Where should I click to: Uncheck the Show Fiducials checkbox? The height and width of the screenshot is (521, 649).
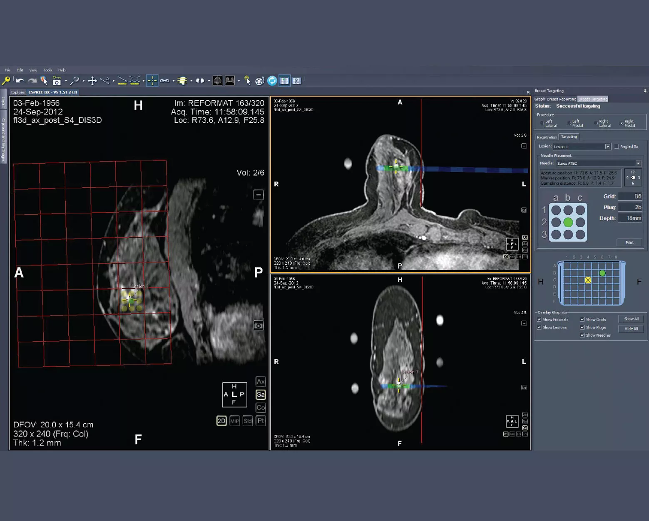coord(540,320)
